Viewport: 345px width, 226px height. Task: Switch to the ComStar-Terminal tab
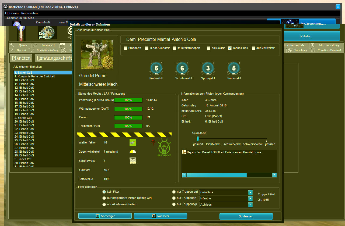[x=329, y=51]
